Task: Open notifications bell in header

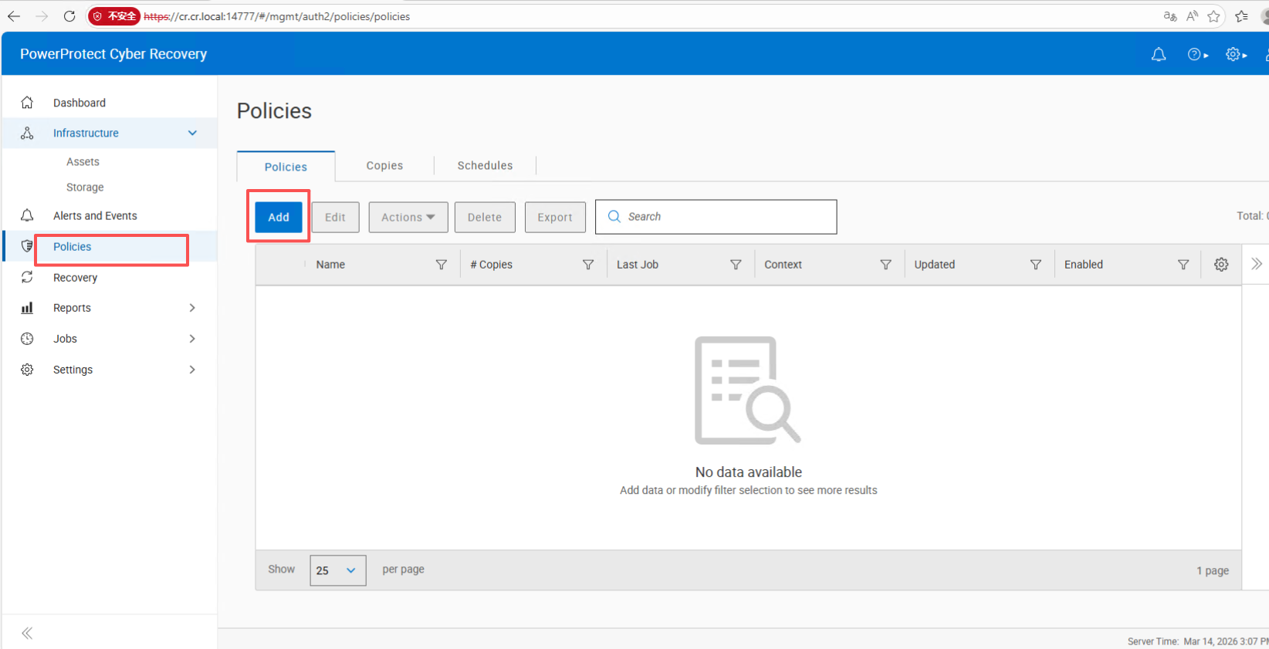Action: click(x=1159, y=54)
